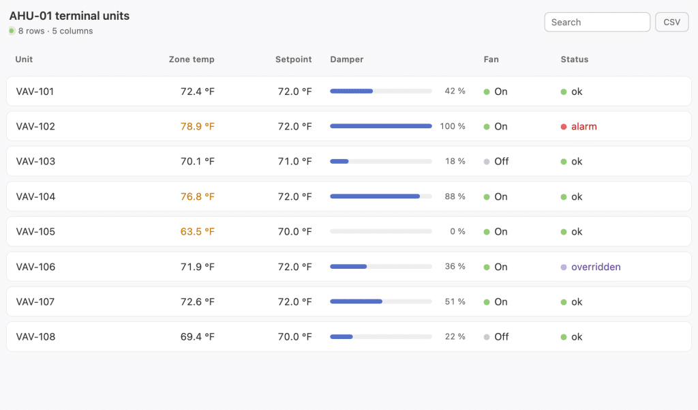This screenshot has width=698, height=410.
Task: Click the 63.5 °F zone temperature value
Action: tap(197, 232)
